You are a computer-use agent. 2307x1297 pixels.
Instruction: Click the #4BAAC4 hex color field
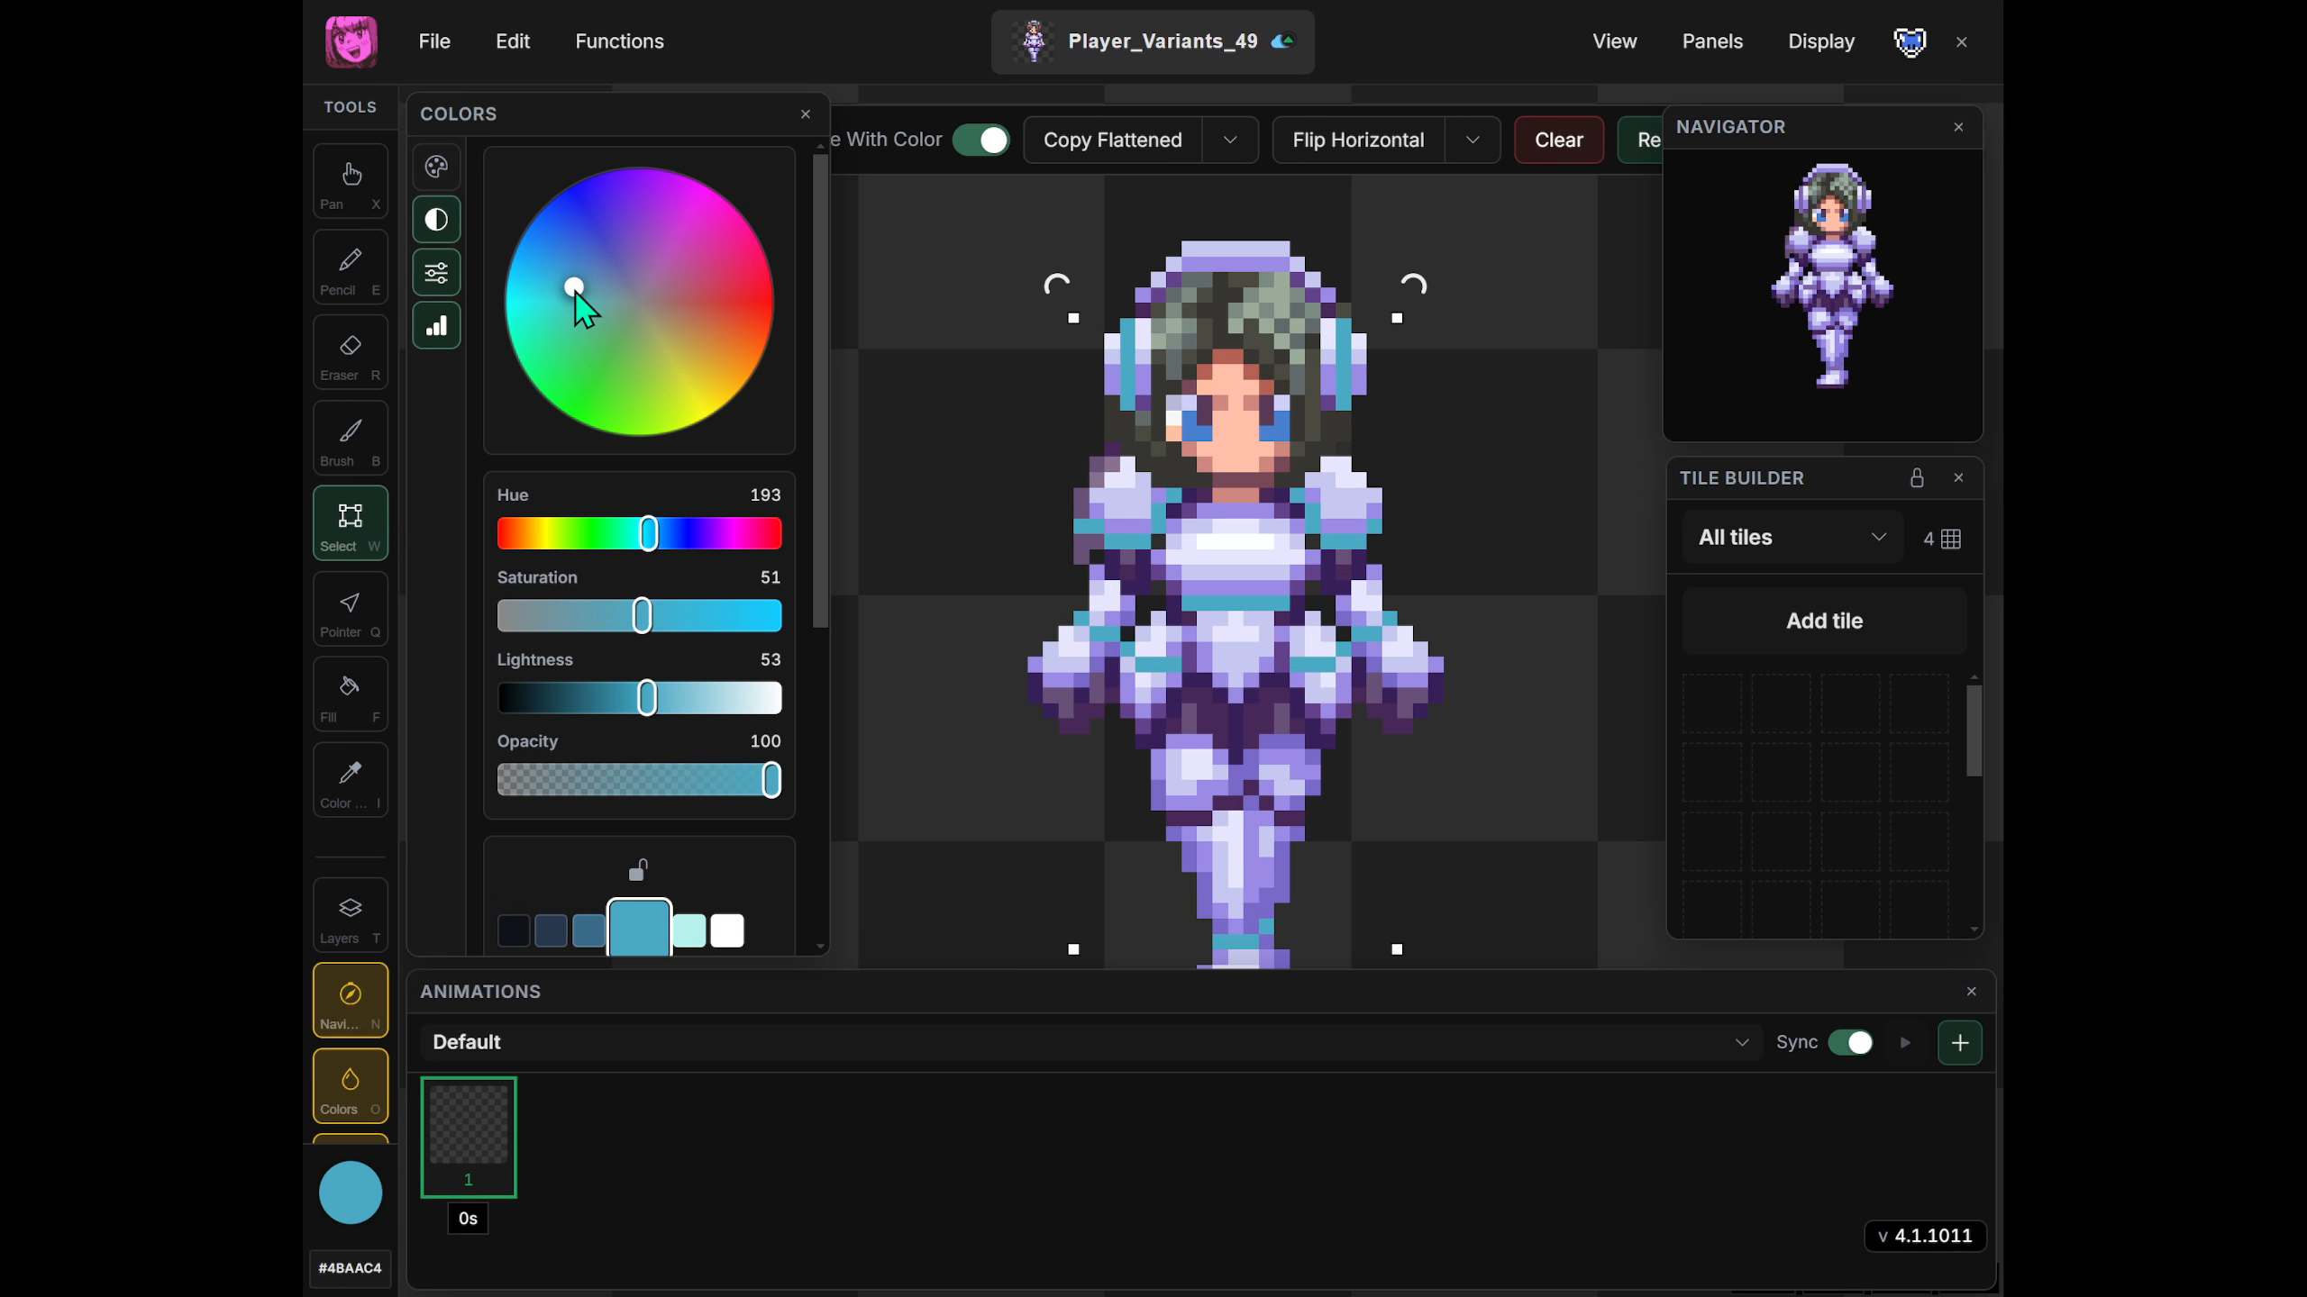coord(350,1268)
